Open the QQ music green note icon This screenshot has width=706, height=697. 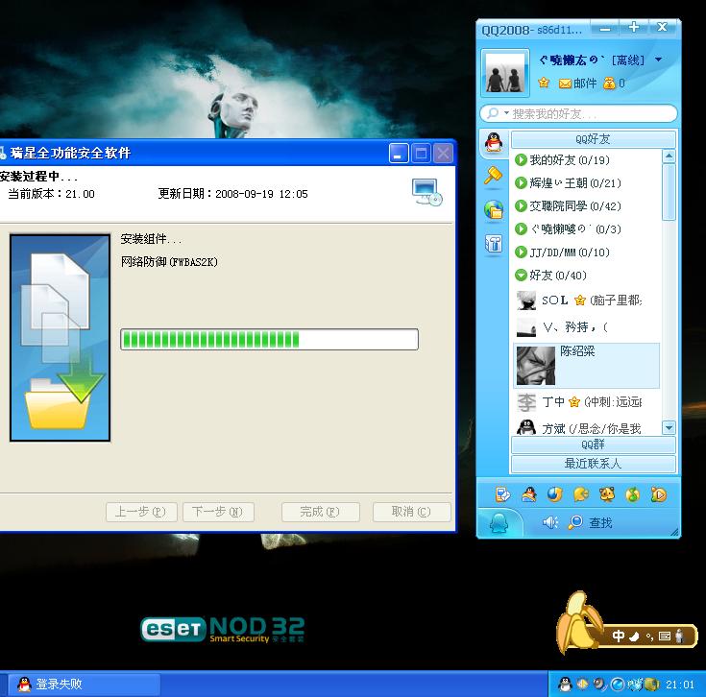(633, 494)
